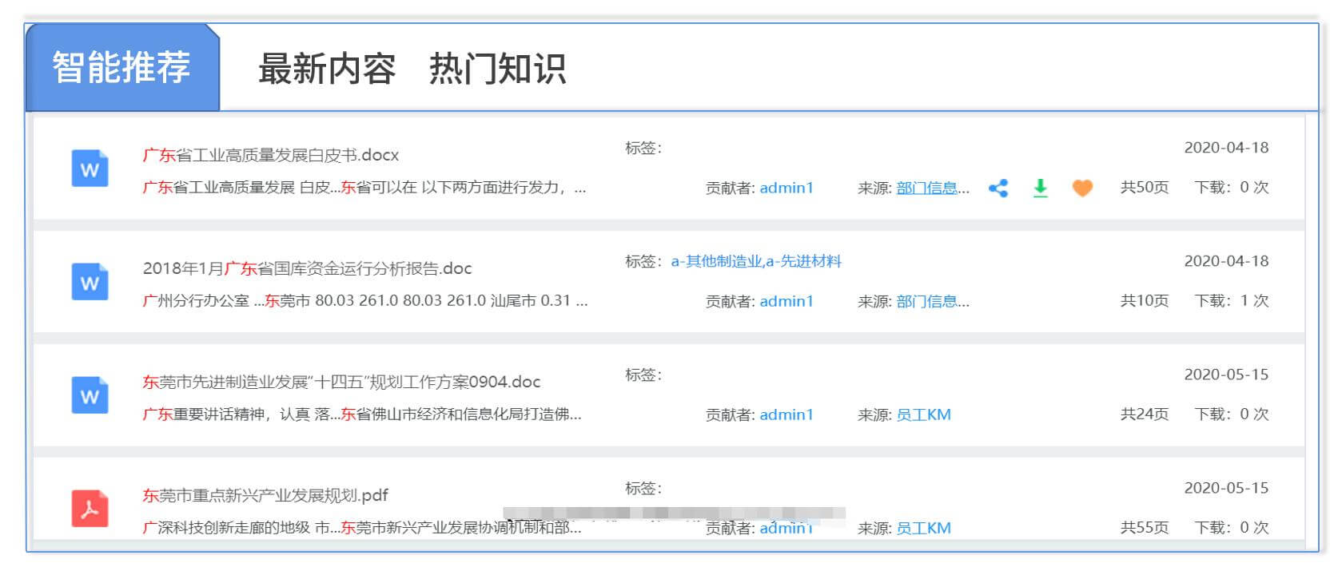Image resolution: width=1338 pixels, height=571 pixels.
Task: Select the 热门知识 tab
Action: click(x=497, y=69)
